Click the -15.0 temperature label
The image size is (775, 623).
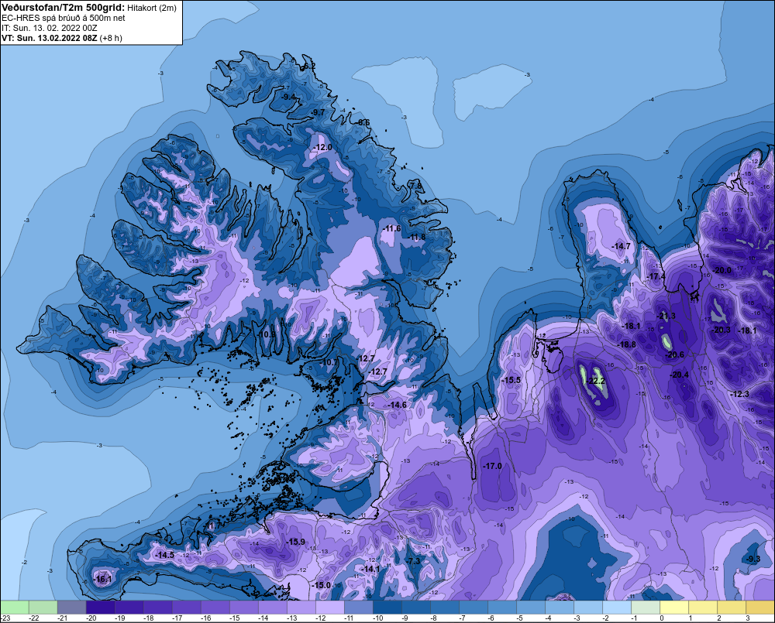322,585
